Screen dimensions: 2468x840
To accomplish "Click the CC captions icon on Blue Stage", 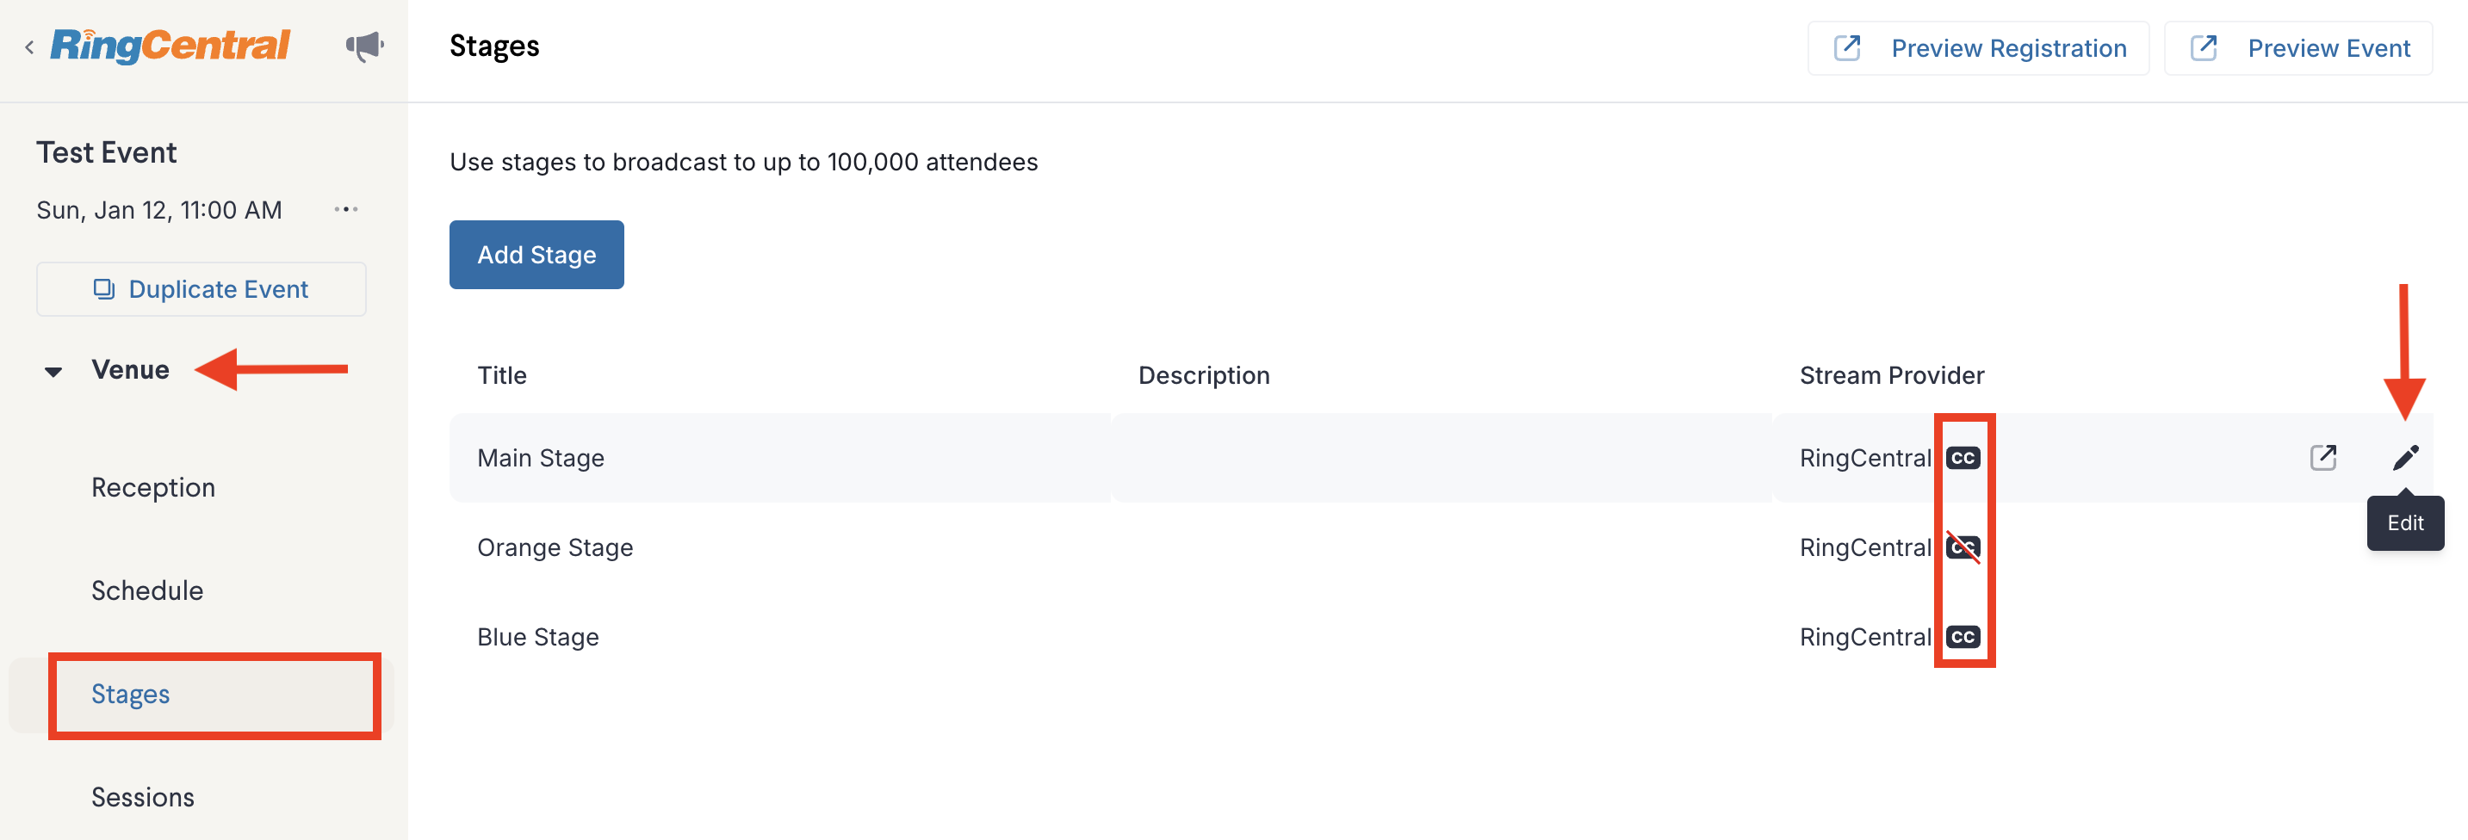I will [1963, 637].
